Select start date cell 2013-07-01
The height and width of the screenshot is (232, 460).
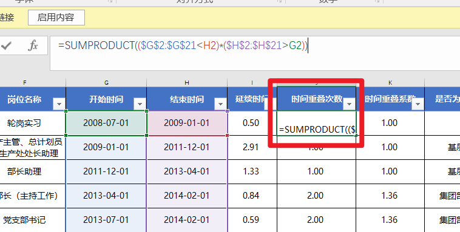(x=106, y=220)
